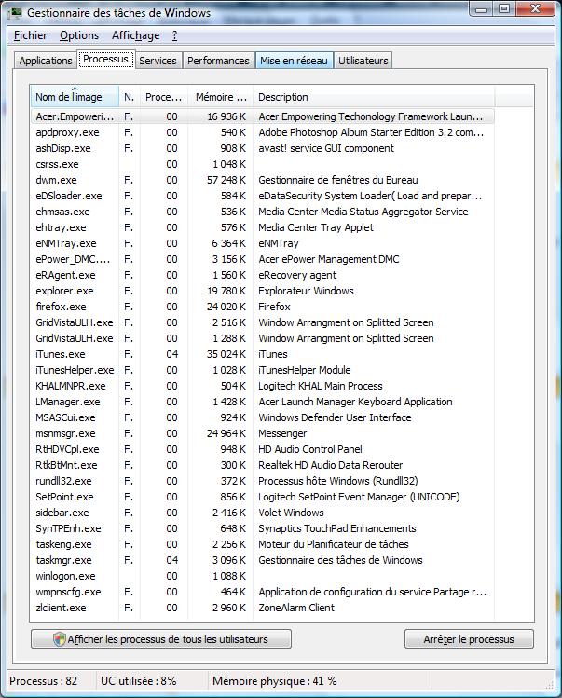
Task: Click UC utilisée : 8% status entry
Action: click(x=139, y=681)
